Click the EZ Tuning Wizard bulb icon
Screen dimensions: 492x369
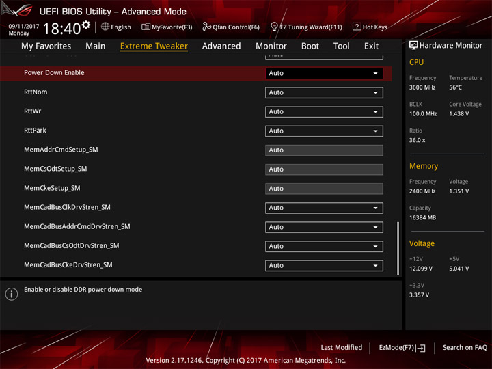click(x=274, y=27)
